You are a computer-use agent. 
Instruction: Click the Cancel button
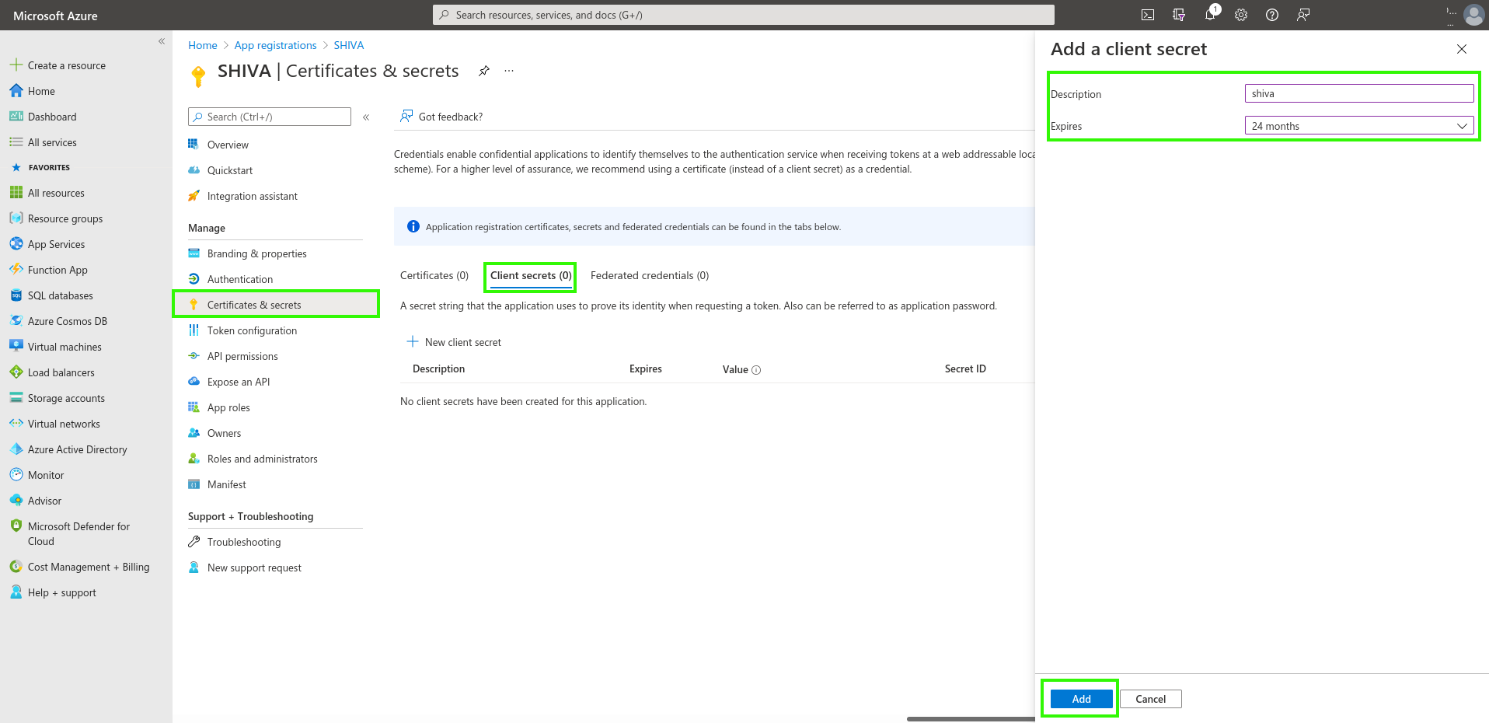1150,699
